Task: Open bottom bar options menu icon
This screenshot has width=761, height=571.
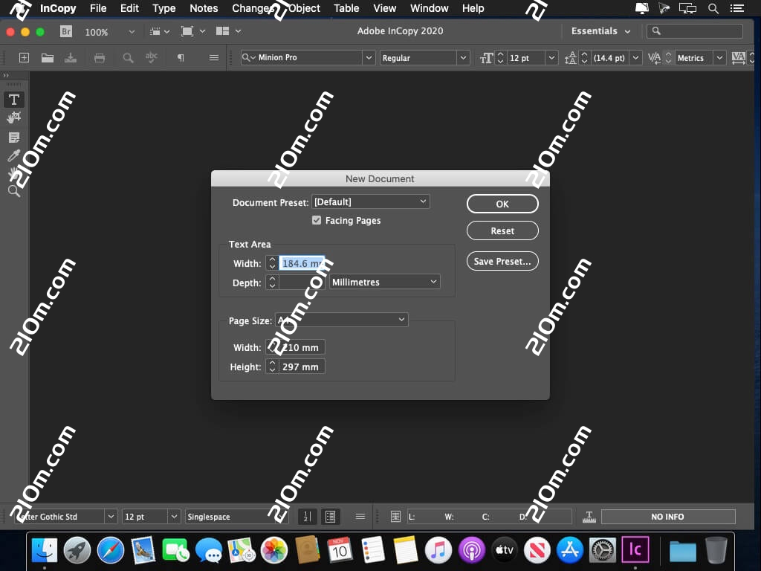Action: click(x=360, y=517)
